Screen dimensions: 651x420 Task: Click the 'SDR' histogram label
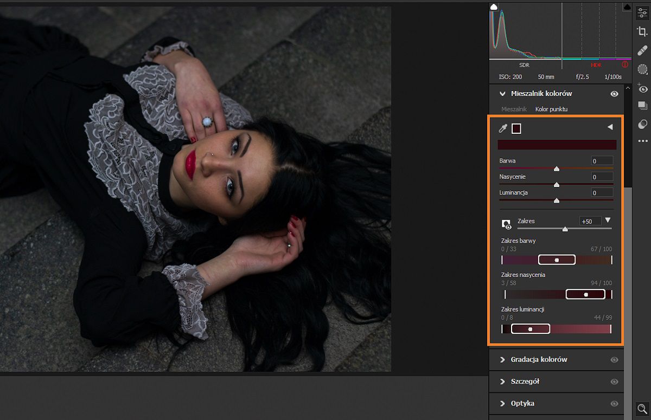524,65
